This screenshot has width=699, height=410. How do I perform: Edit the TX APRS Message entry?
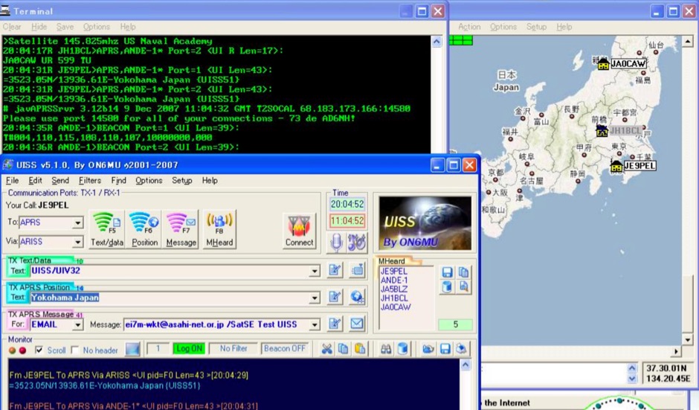[x=335, y=324]
